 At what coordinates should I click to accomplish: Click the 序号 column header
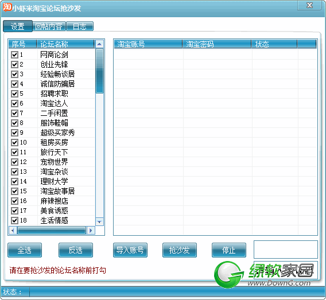pyautogui.click(x=22, y=44)
